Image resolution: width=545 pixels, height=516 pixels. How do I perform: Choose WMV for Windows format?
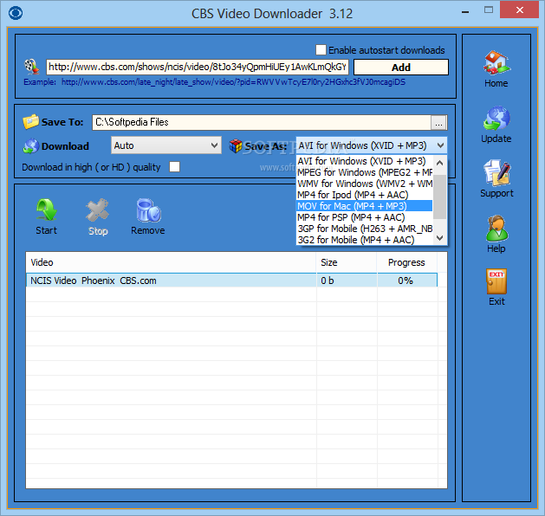[x=364, y=184]
